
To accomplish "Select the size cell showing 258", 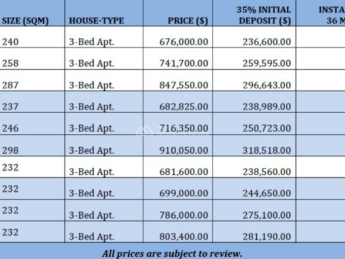I will (10, 63).
